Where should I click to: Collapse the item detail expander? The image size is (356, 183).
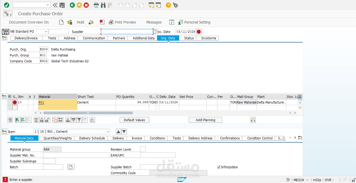pyautogui.click(x=5, y=132)
